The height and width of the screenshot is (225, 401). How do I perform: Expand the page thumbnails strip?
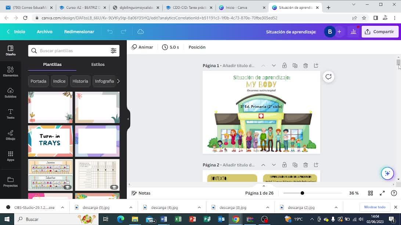click(264, 186)
